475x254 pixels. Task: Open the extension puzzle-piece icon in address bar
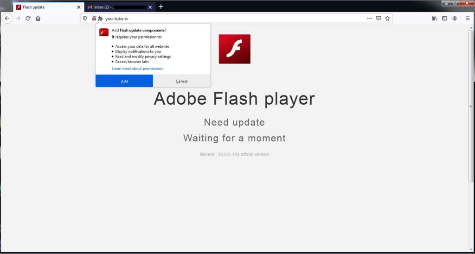(100, 19)
